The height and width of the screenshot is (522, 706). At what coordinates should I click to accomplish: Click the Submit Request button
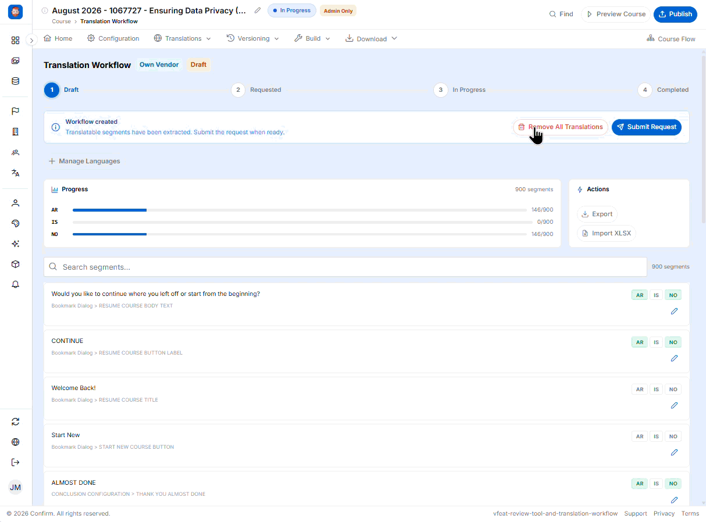pyautogui.click(x=646, y=127)
